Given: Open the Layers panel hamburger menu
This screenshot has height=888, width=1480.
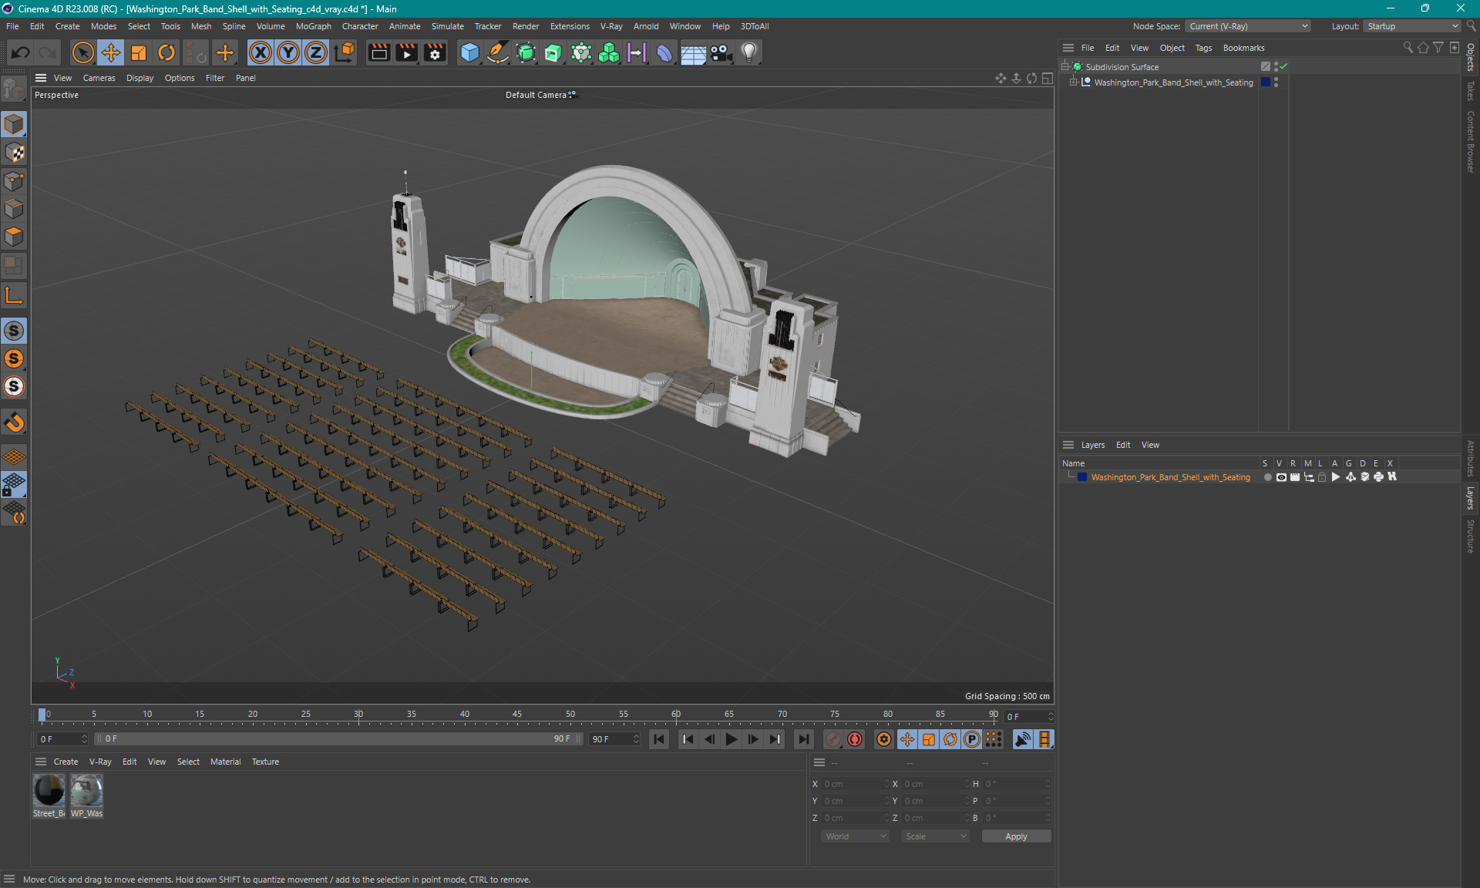Looking at the screenshot, I should point(1068,445).
